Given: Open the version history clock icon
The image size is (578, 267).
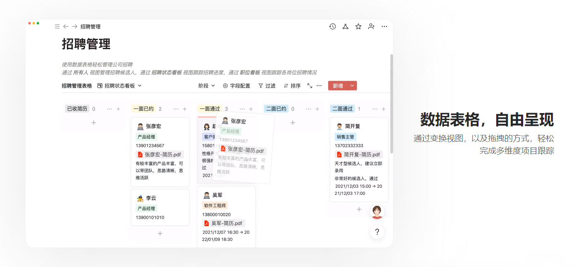Looking at the screenshot, I should click(332, 26).
